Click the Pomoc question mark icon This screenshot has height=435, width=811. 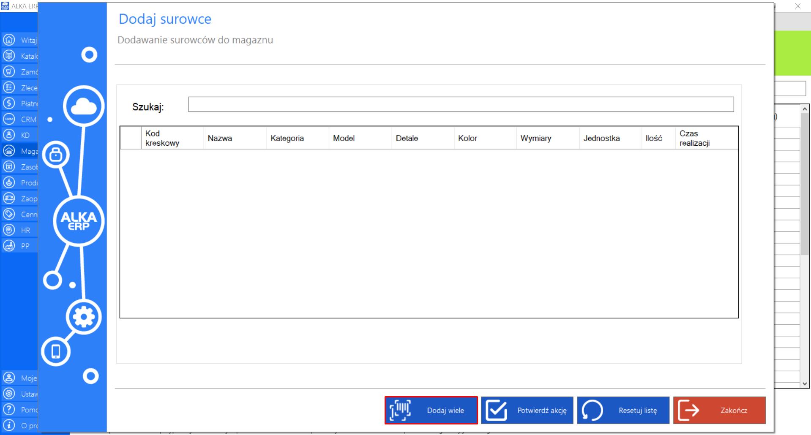coord(9,410)
